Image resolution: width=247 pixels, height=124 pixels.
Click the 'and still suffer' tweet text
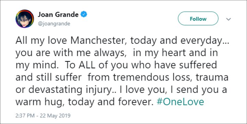(x=48, y=78)
